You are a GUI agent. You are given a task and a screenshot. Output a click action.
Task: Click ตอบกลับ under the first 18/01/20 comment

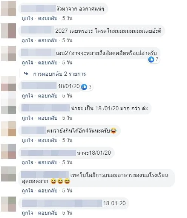coord(48,96)
